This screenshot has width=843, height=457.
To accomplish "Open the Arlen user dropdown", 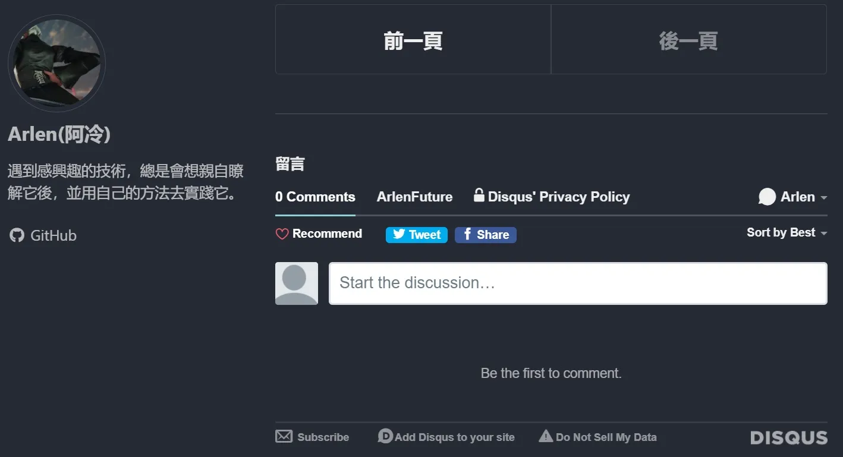I will [x=823, y=197].
